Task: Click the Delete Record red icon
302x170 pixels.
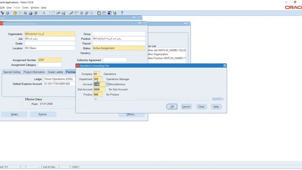Action: pos(63,13)
